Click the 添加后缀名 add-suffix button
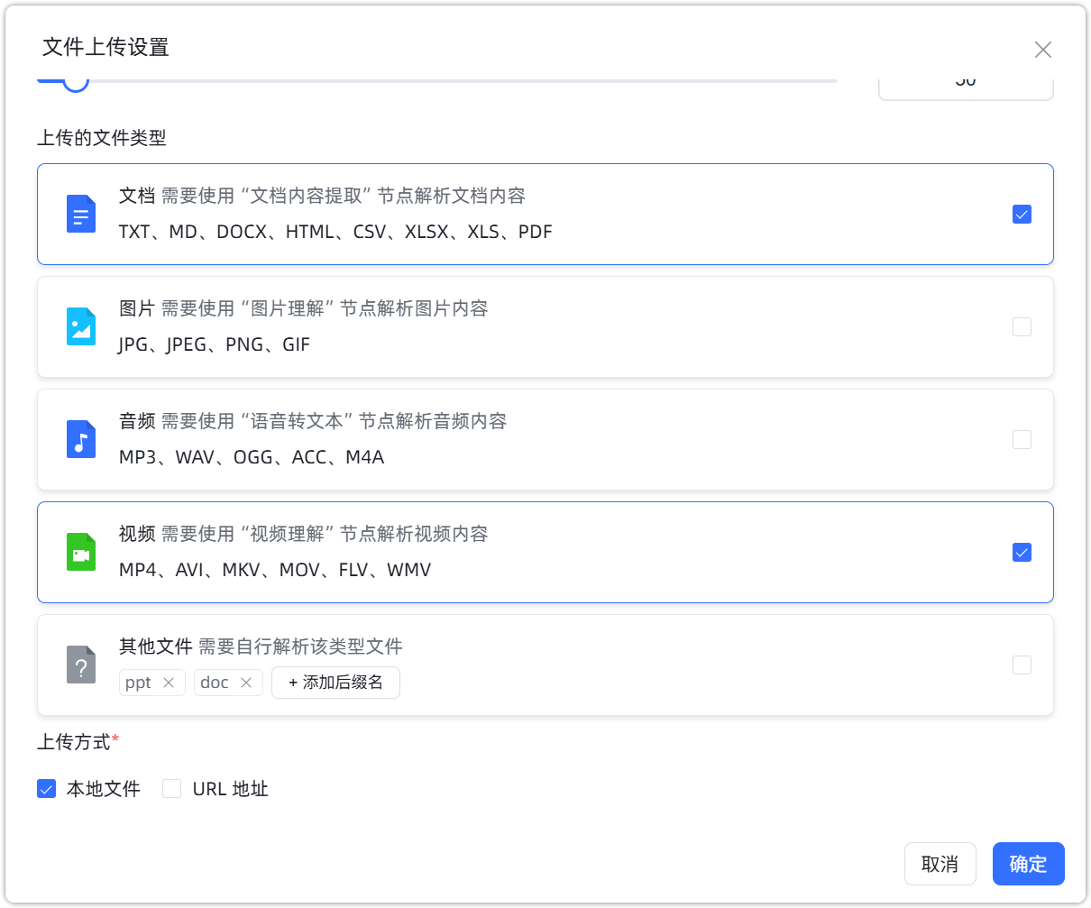The height and width of the screenshot is (908, 1091). (x=335, y=683)
